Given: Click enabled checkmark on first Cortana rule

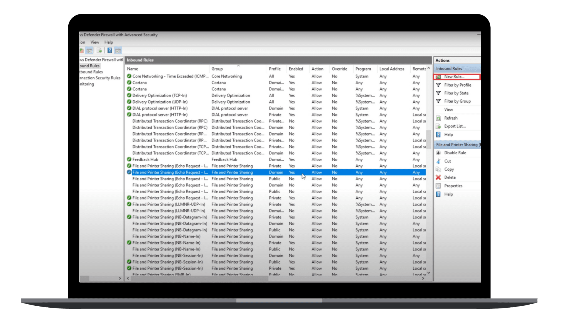Looking at the screenshot, I should pos(129,83).
